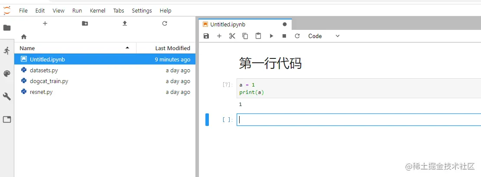Paste cell from clipboard
The width and height of the screenshot is (481, 177).
pyautogui.click(x=258, y=36)
